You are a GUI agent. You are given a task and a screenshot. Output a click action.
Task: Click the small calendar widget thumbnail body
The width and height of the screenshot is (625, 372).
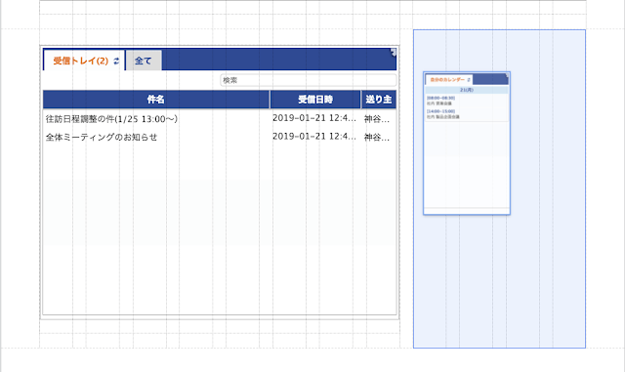[467, 163]
